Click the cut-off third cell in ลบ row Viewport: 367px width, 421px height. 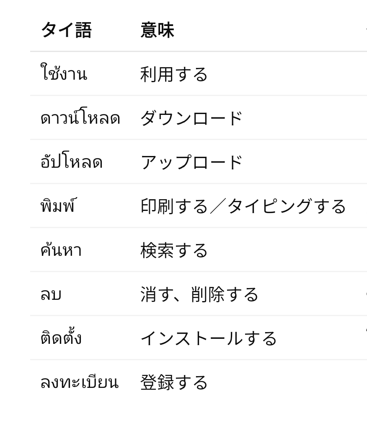click(x=366, y=294)
